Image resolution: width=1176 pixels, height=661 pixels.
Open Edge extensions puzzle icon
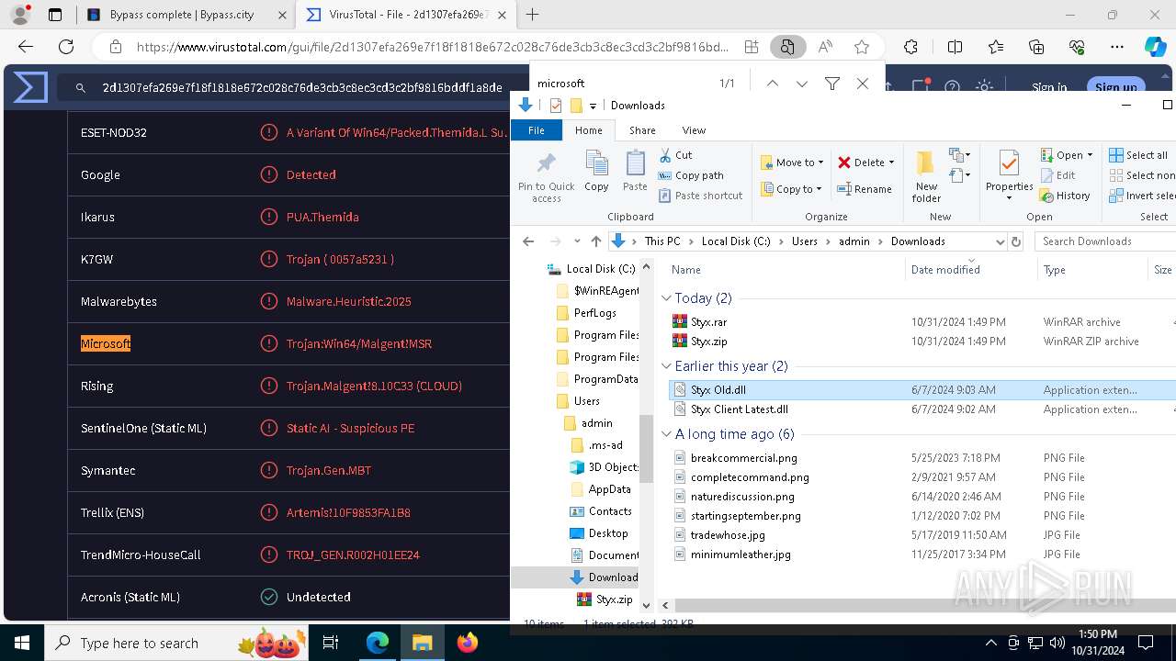coord(910,47)
